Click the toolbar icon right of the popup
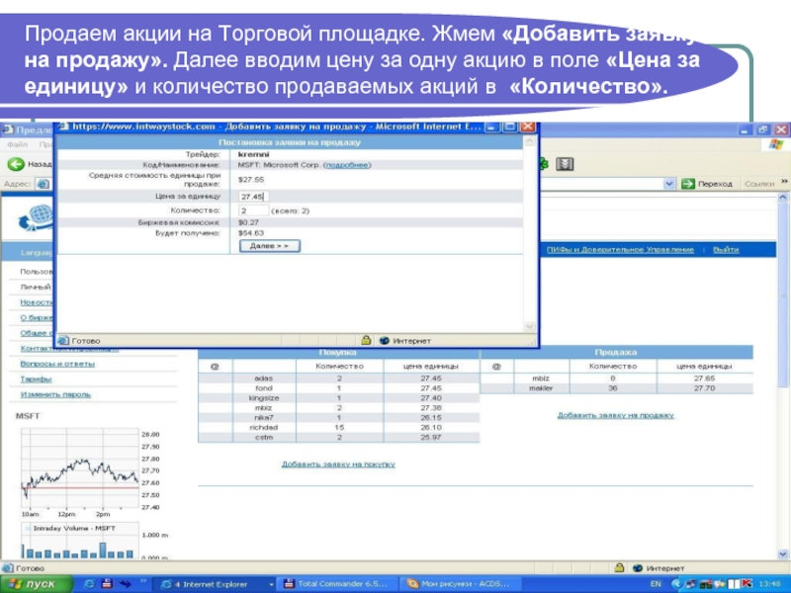 (x=563, y=164)
